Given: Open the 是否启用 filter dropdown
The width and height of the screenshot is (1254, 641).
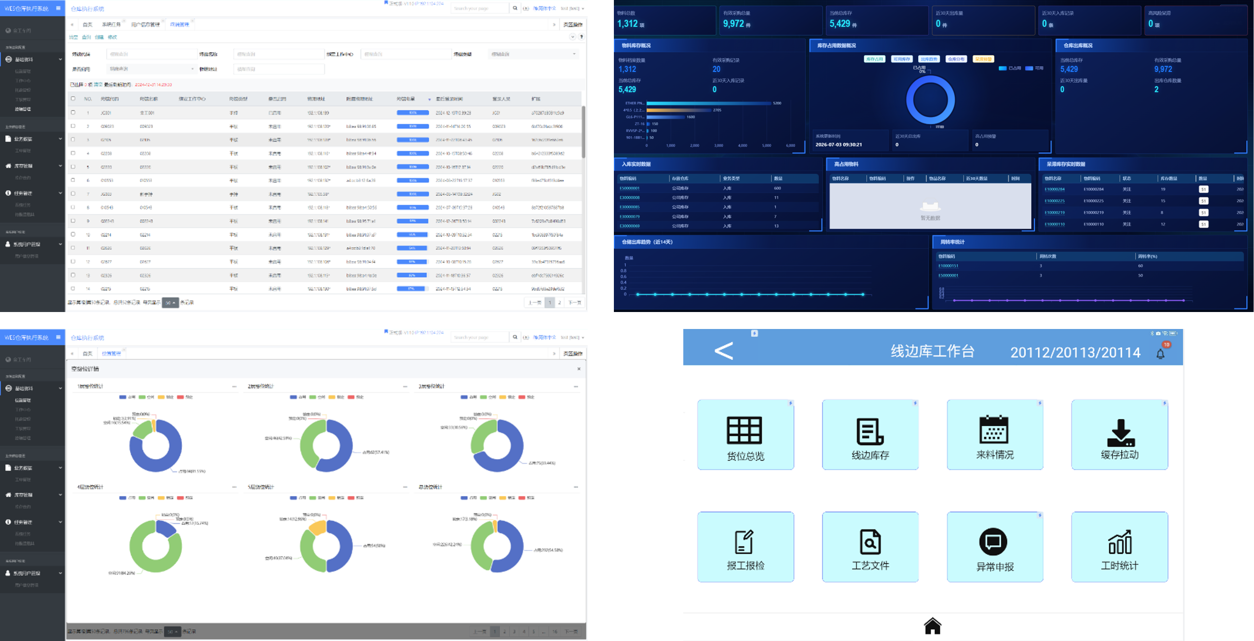Looking at the screenshot, I should (x=151, y=69).
